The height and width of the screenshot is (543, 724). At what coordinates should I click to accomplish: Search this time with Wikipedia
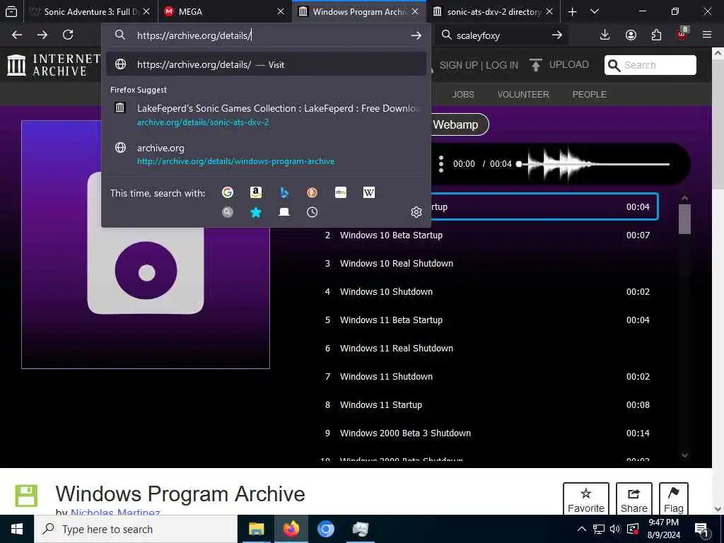[x=369, y=192]
